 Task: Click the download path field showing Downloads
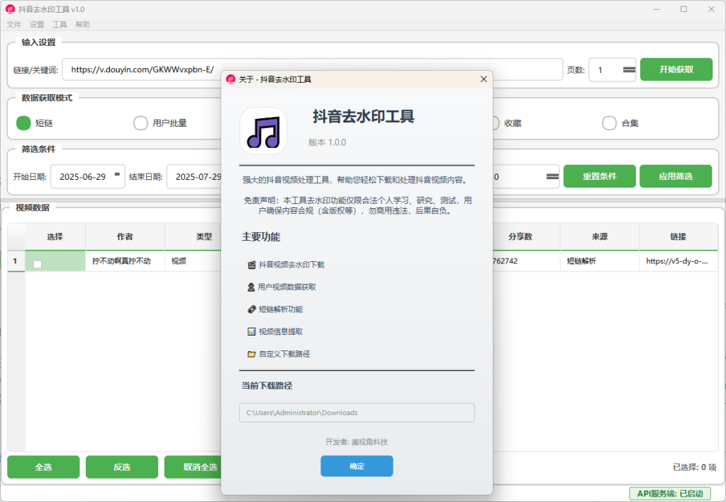point(357,413)
